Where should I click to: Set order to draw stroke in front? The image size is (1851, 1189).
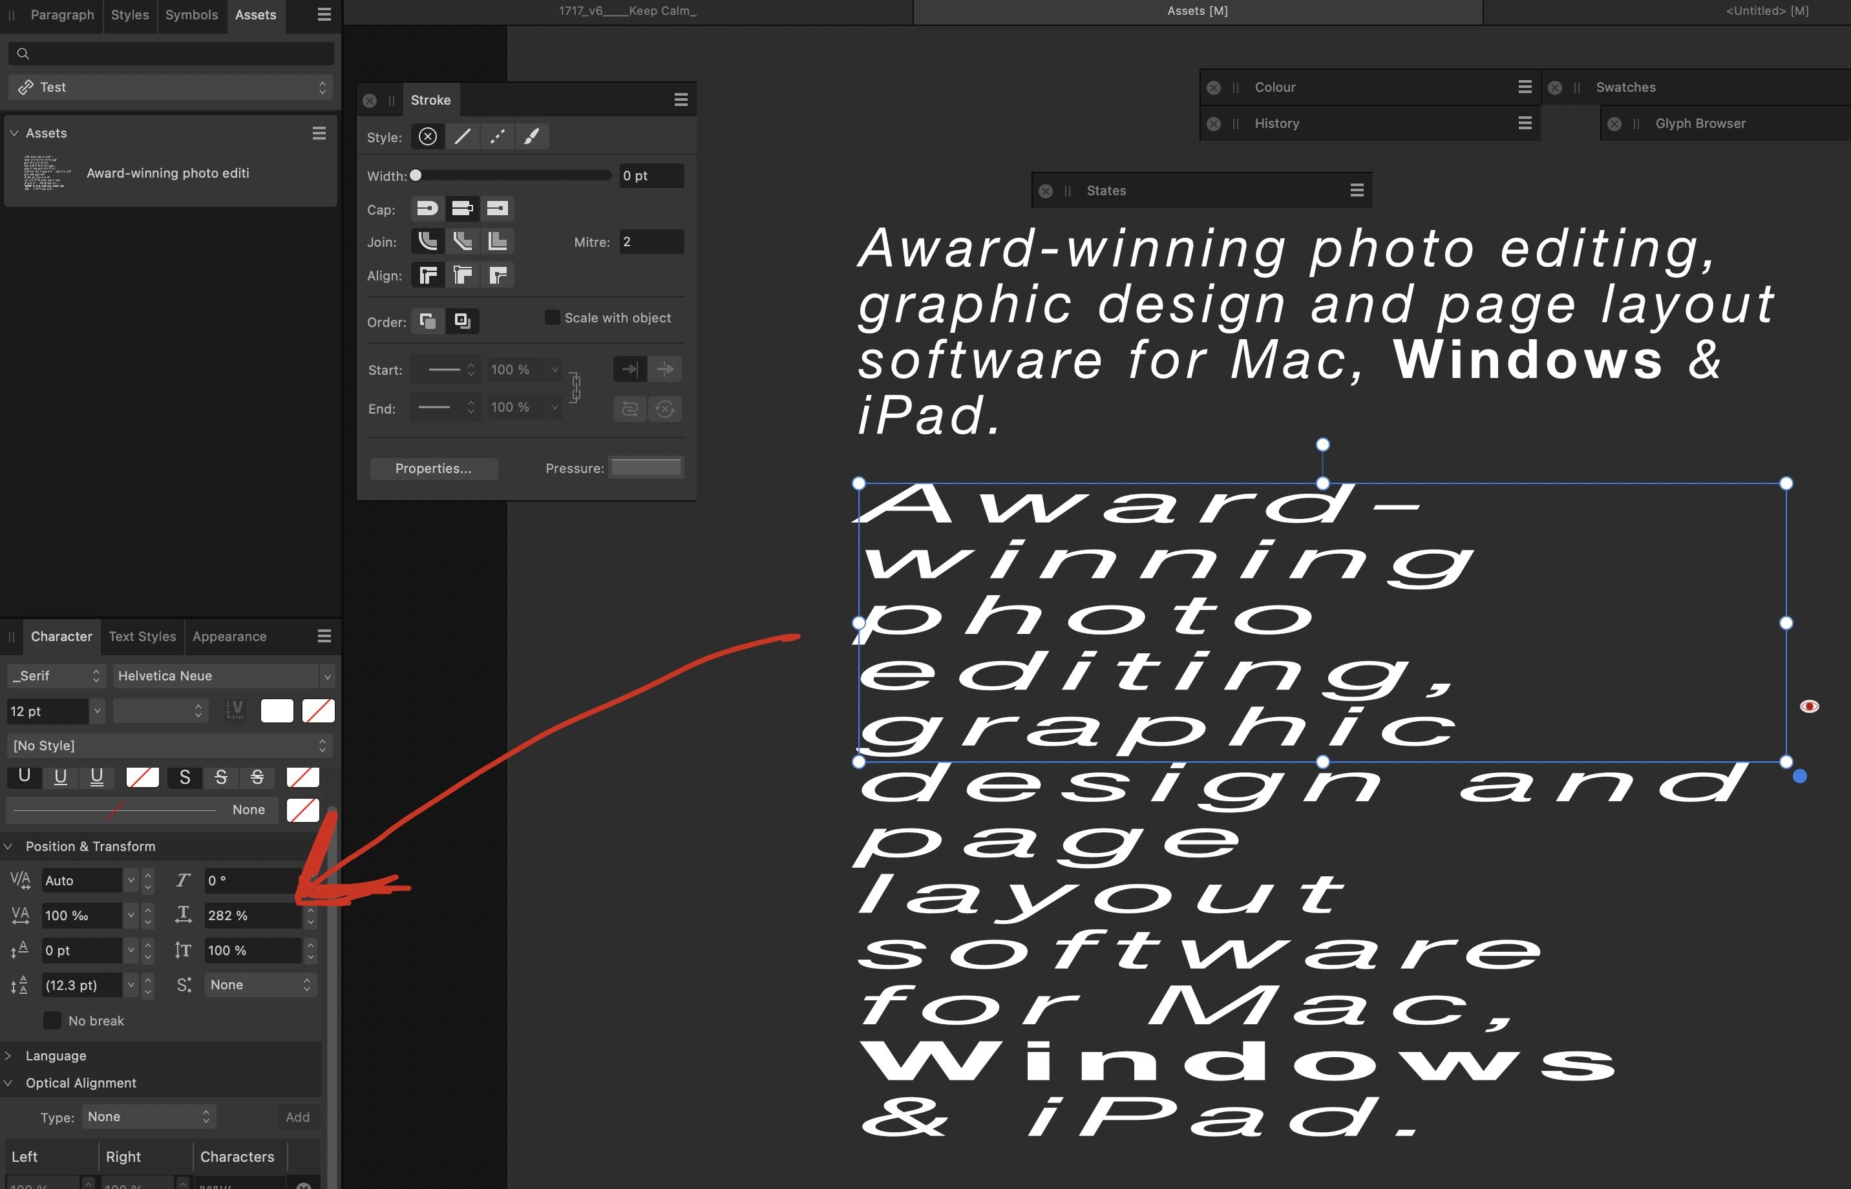[x=462, y=321]
